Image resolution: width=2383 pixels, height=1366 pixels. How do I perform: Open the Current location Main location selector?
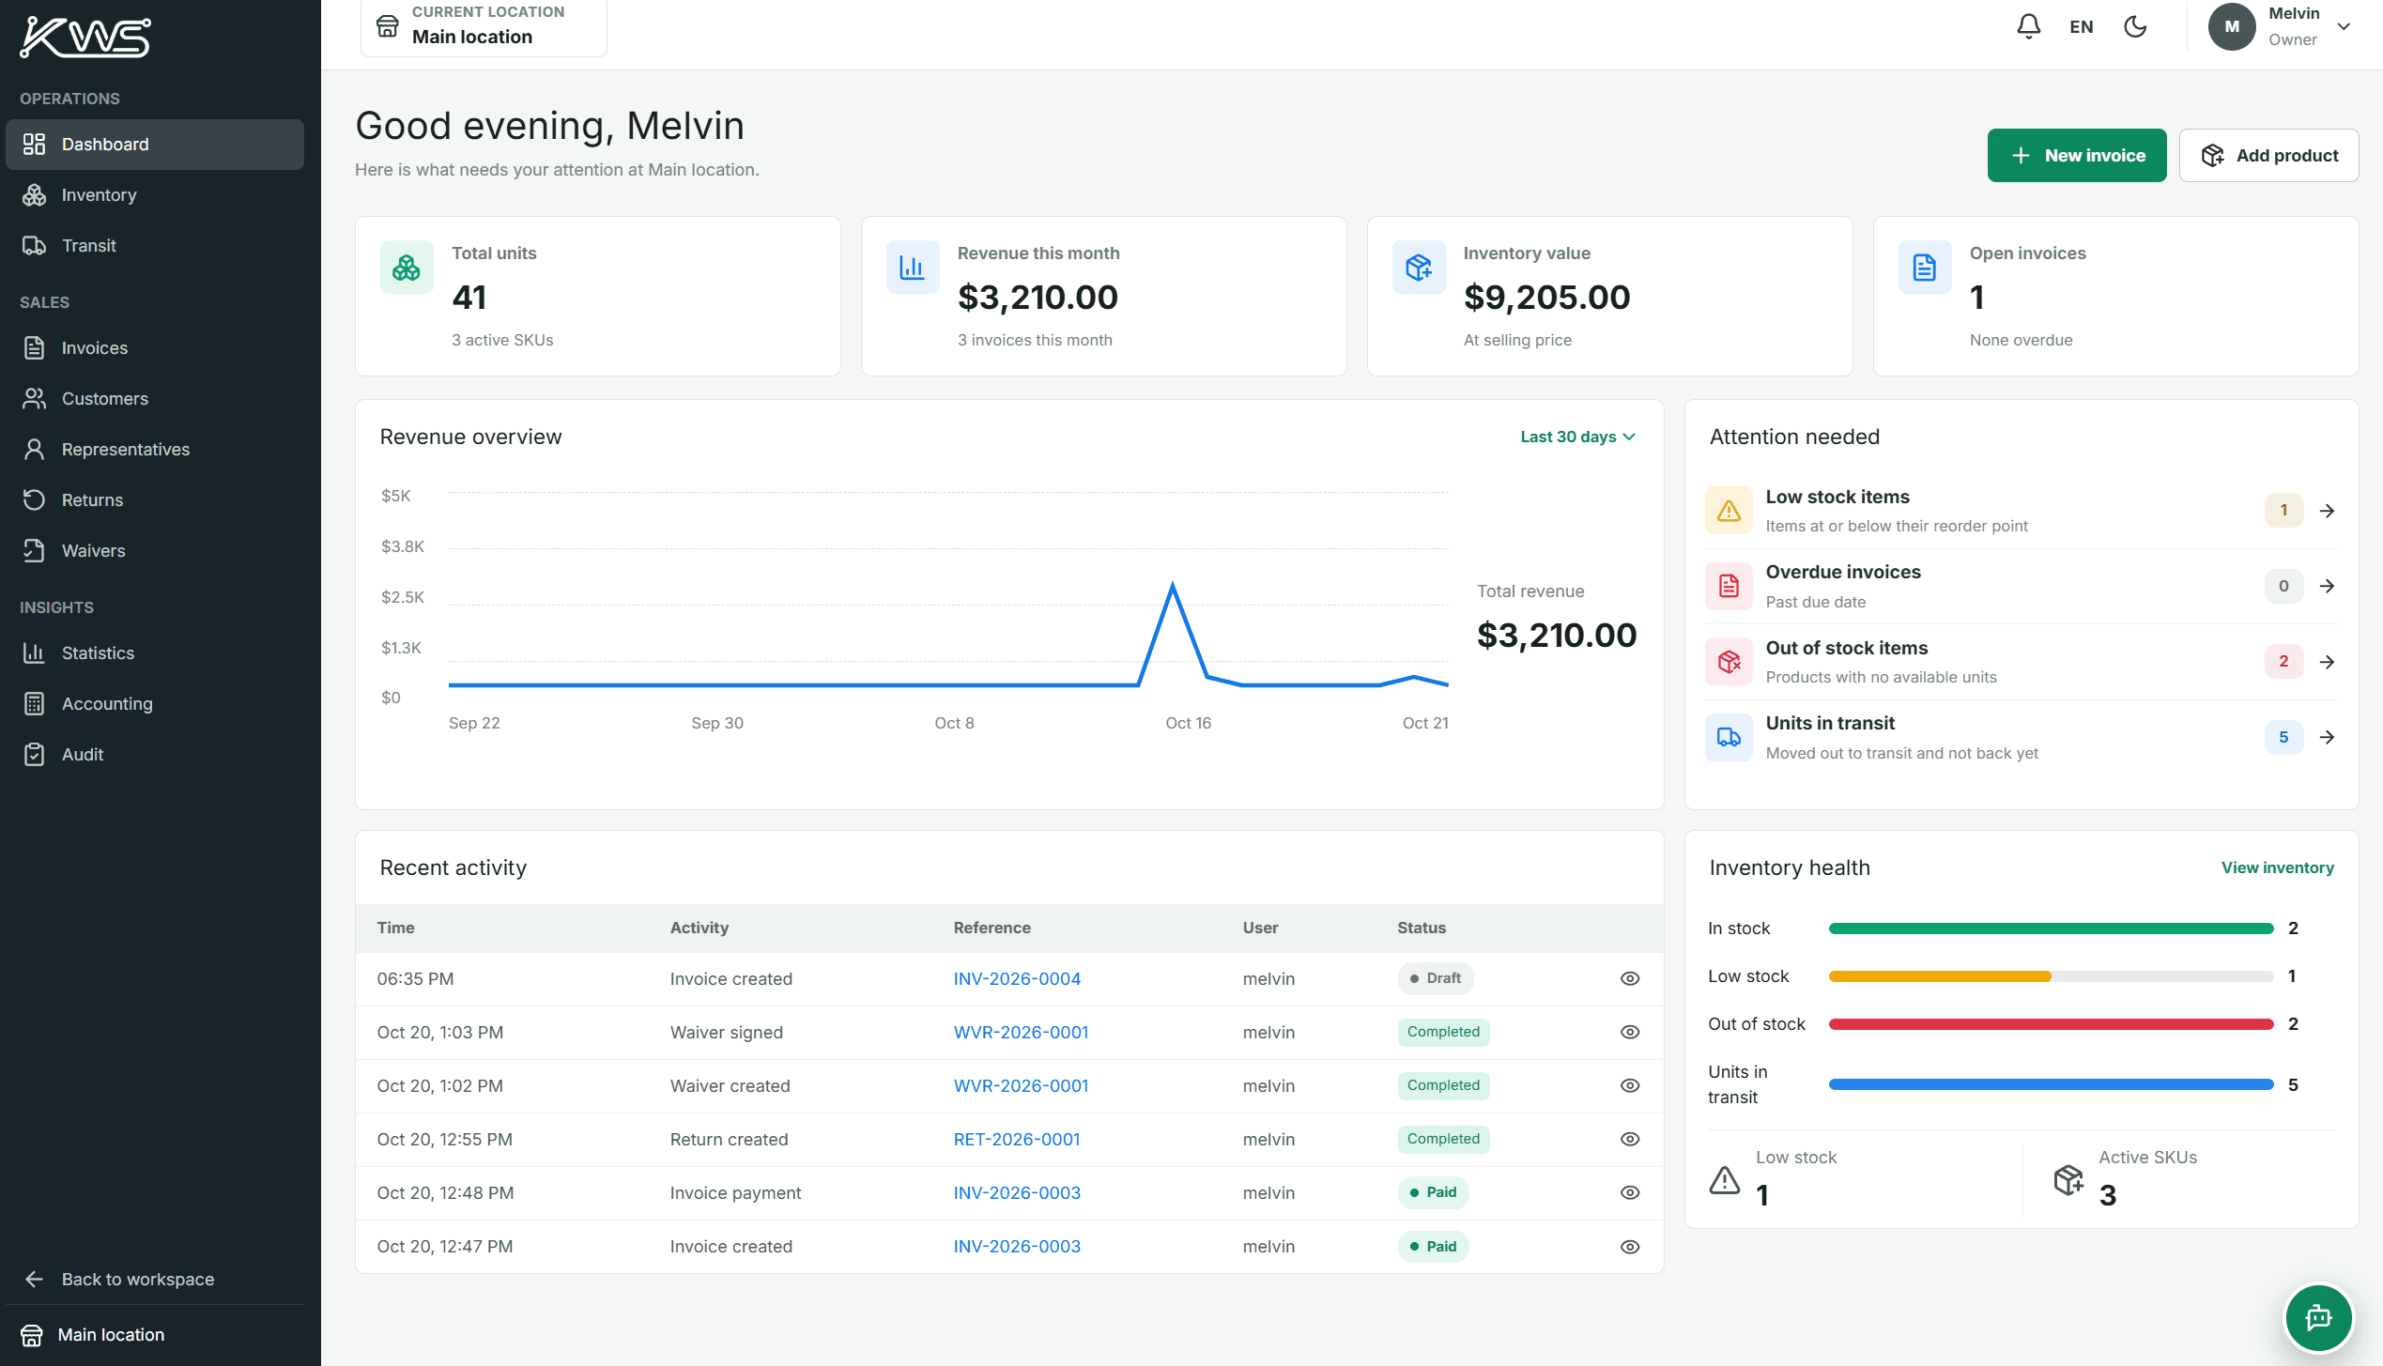pos(484,27)
